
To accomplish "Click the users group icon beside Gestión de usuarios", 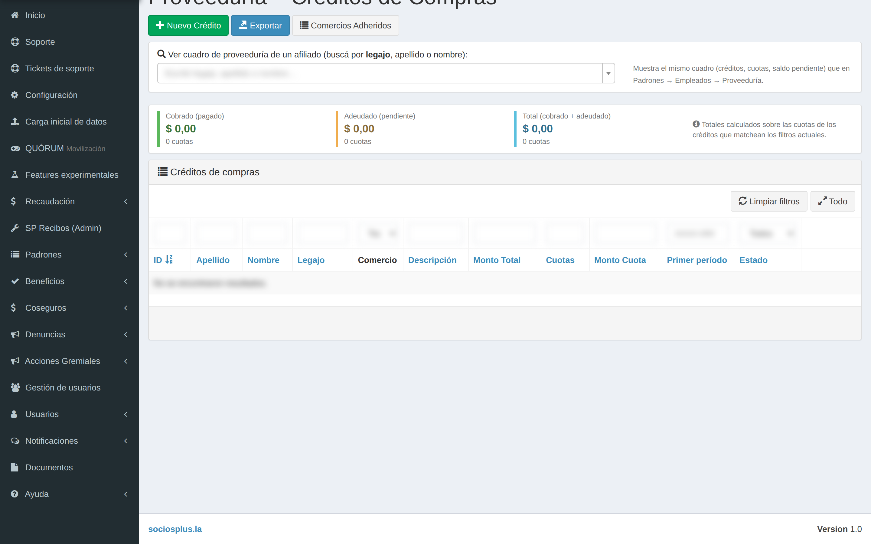I will (x=15, y=387).
